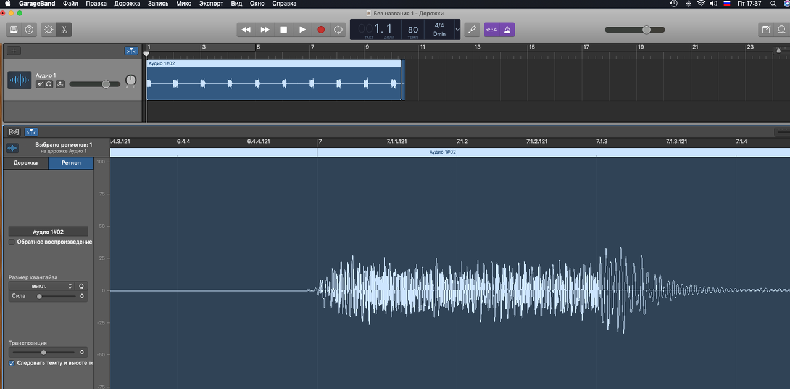Enable input monitoring on Аудио 1
Screen dimensions: 790x389
point(60,84)
